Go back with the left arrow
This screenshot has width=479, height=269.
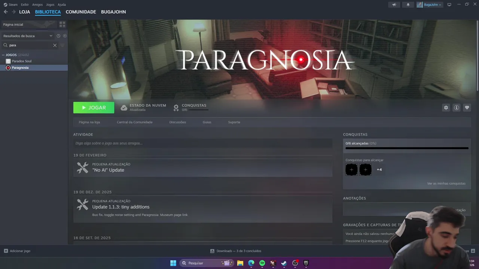tap(6, 12)
